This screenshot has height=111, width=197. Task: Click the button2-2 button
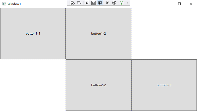[98, 85]
